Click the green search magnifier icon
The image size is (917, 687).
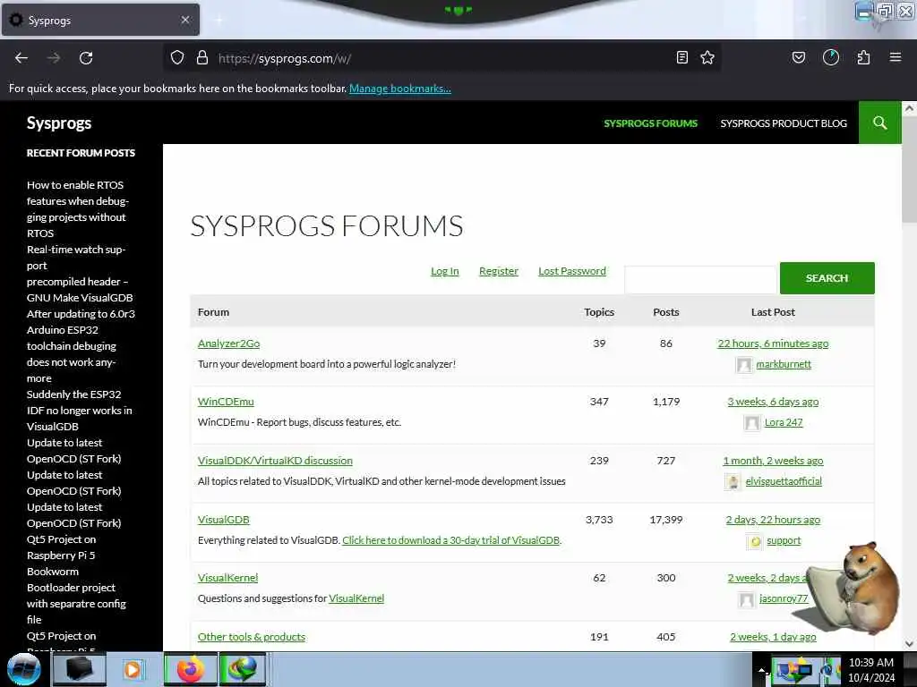click(x=879, y=123)
